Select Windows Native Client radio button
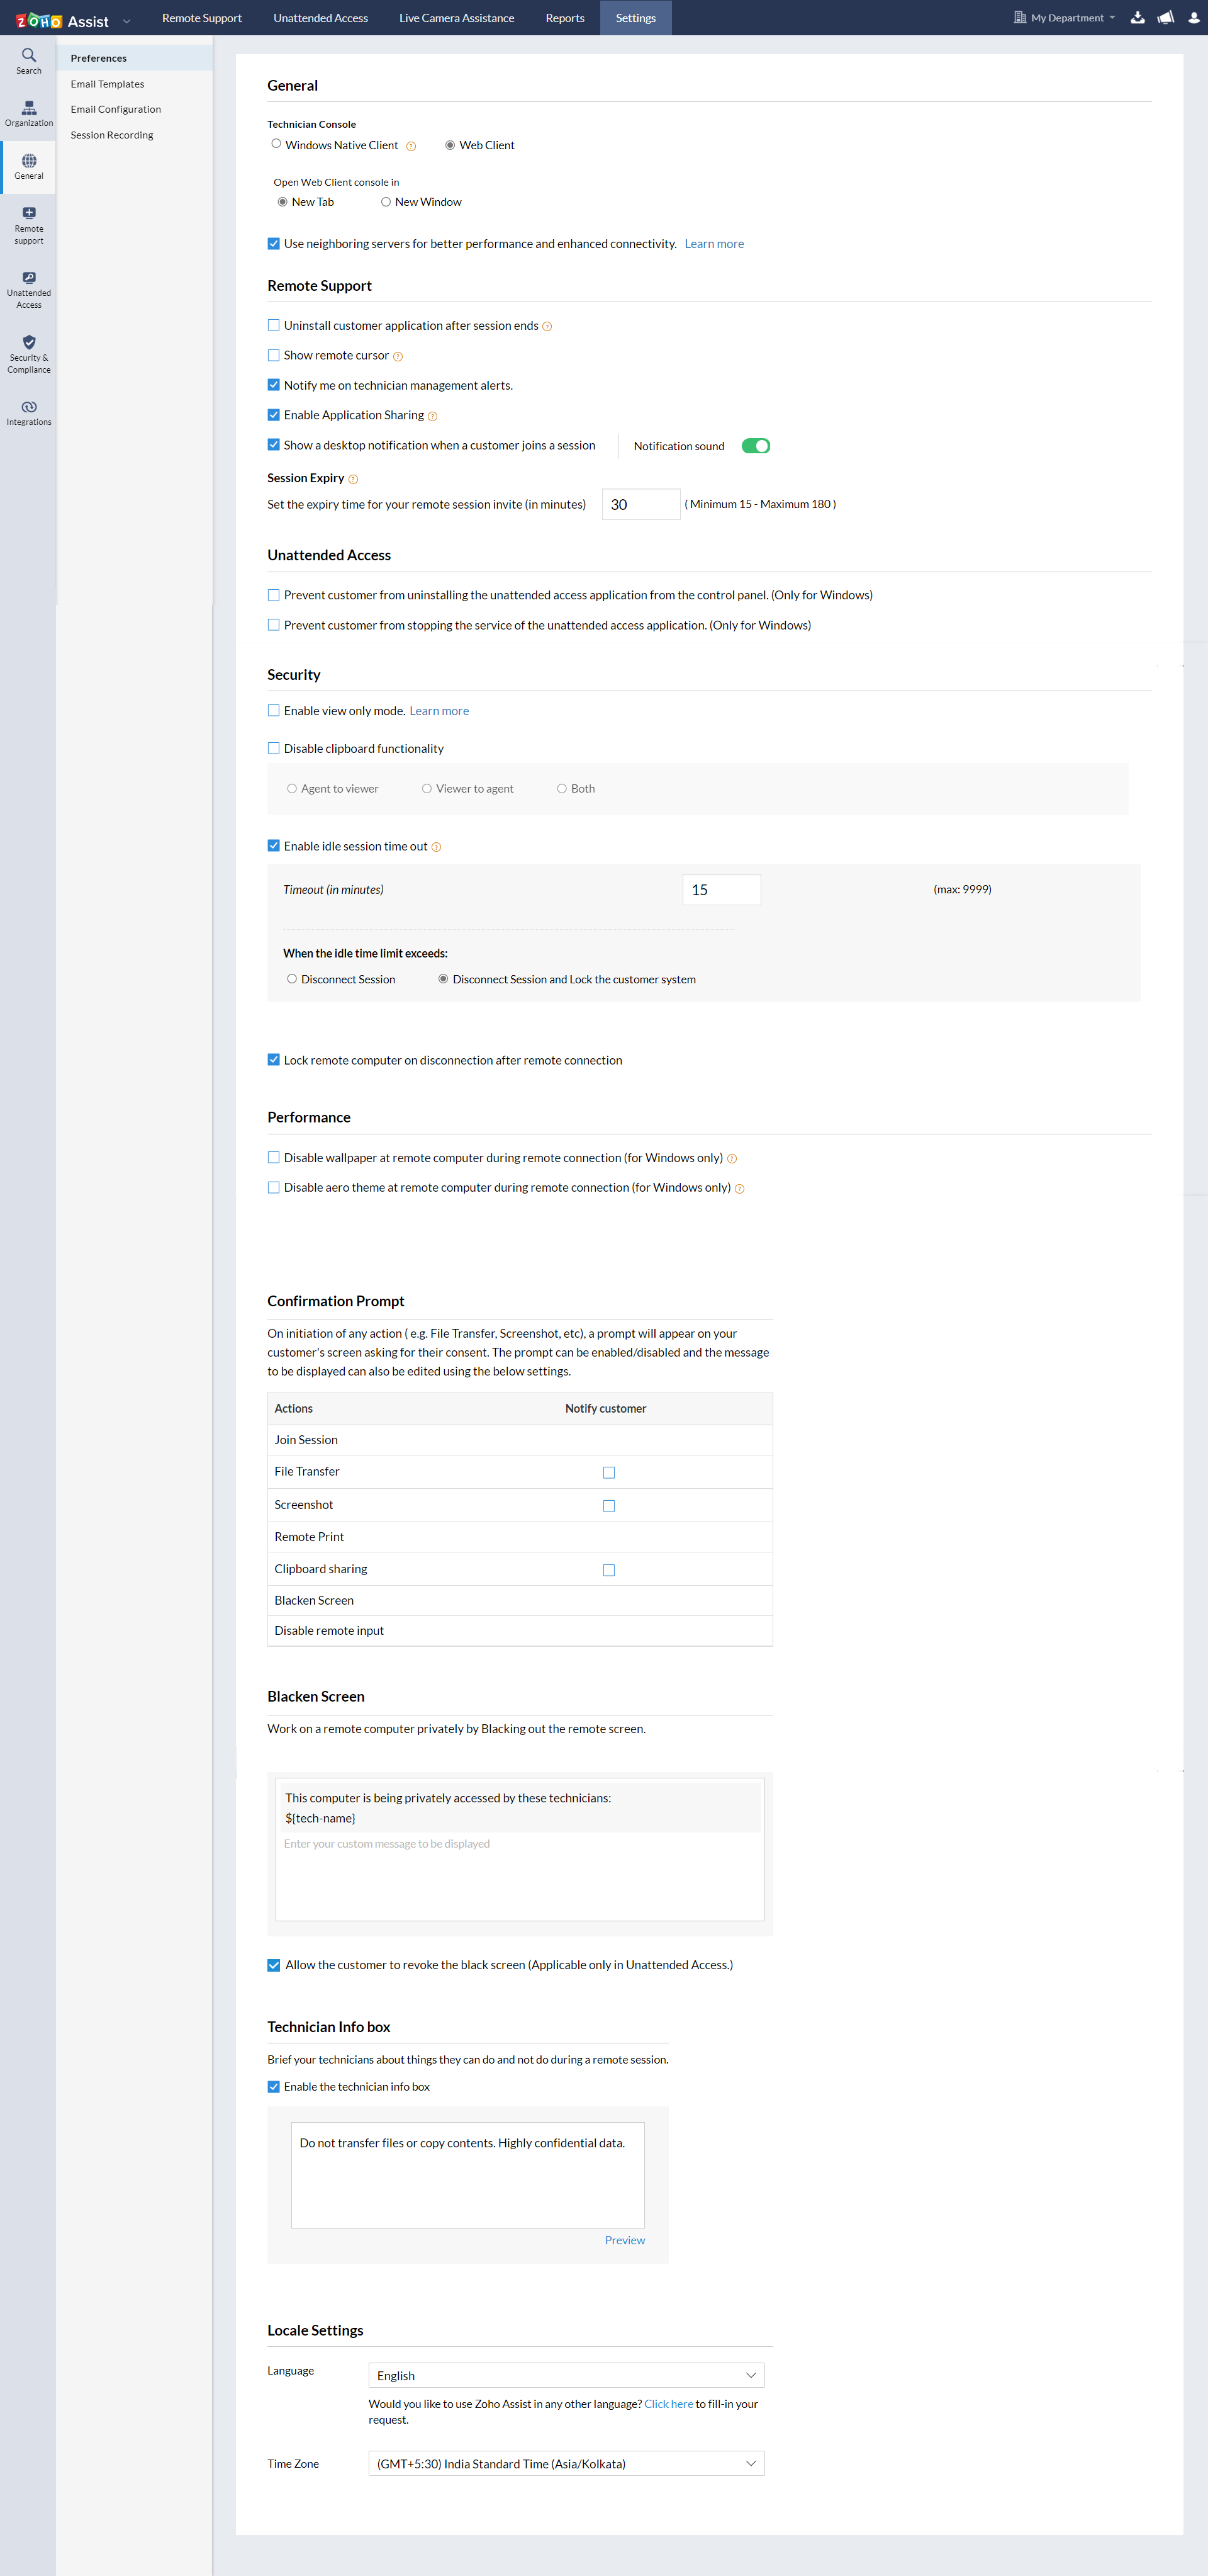 point(276,144)
